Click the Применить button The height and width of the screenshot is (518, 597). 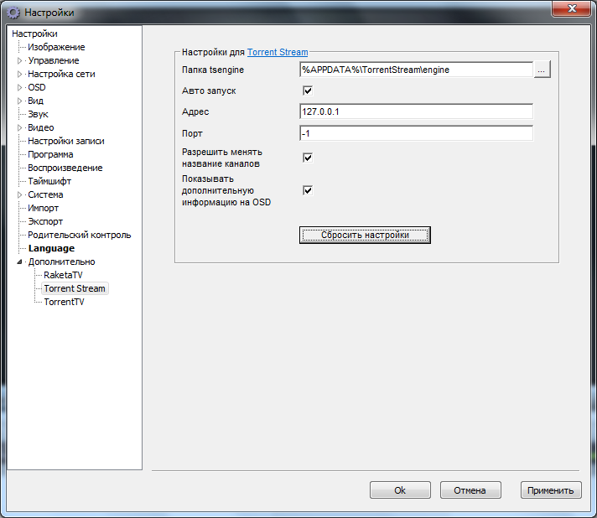click(x=551, y=490)
